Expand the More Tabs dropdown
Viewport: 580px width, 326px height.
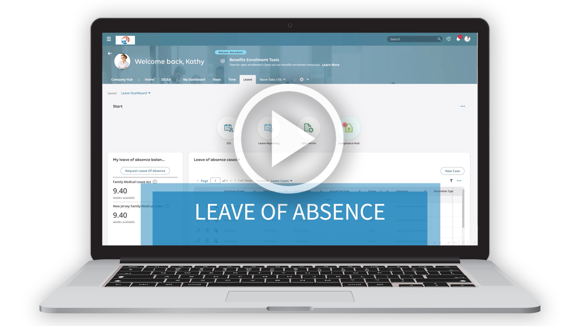[273, 79]
